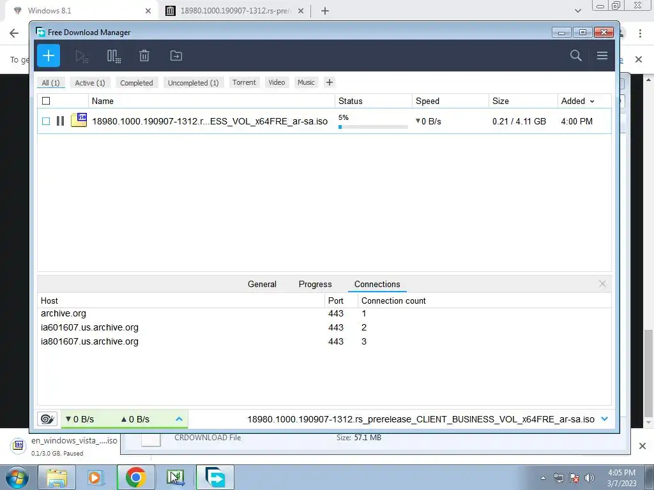The image size is (654, 490).
Task: Click the blue add download plus button
Action: pyautogui.click(x=49, y=56)
